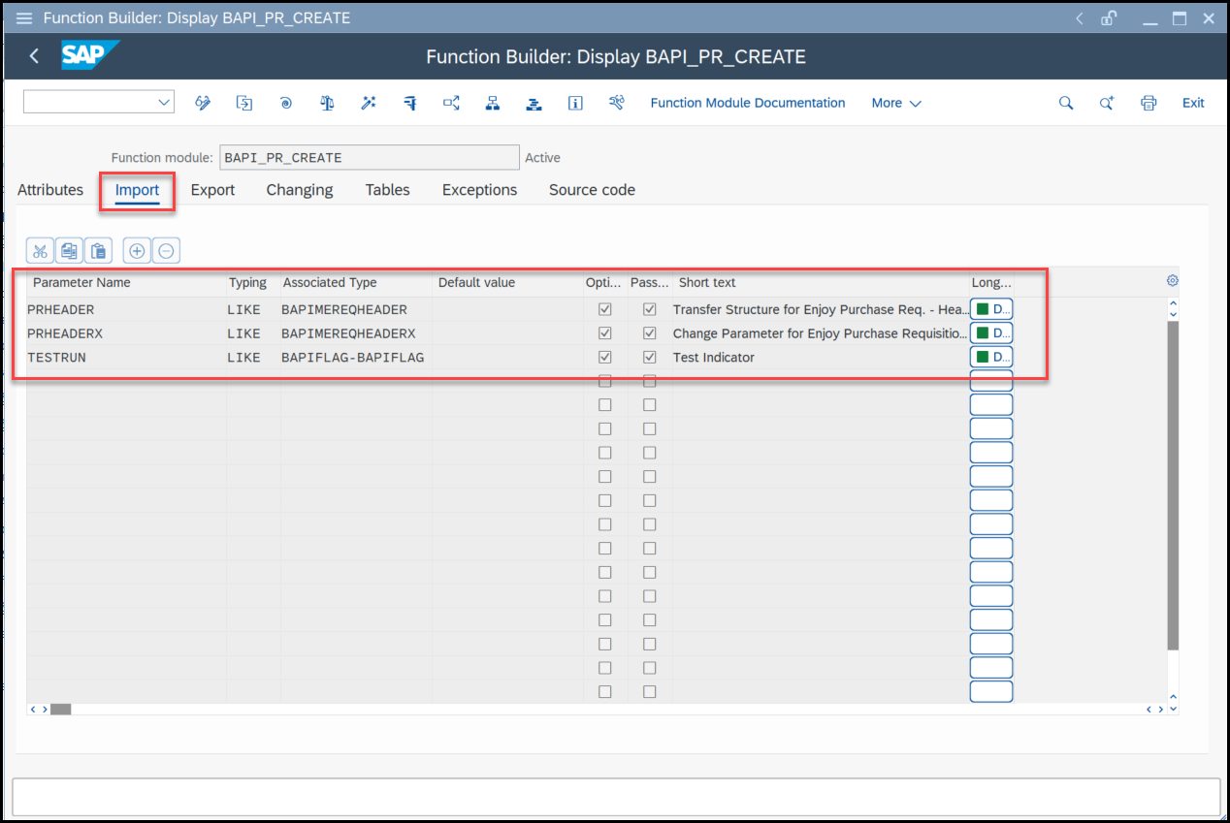Switch to the Export tab
This screenshot has height=823, width=1230.
[x=212, y=190]
